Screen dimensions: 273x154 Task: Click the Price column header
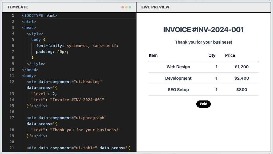(x=230, y=55)
